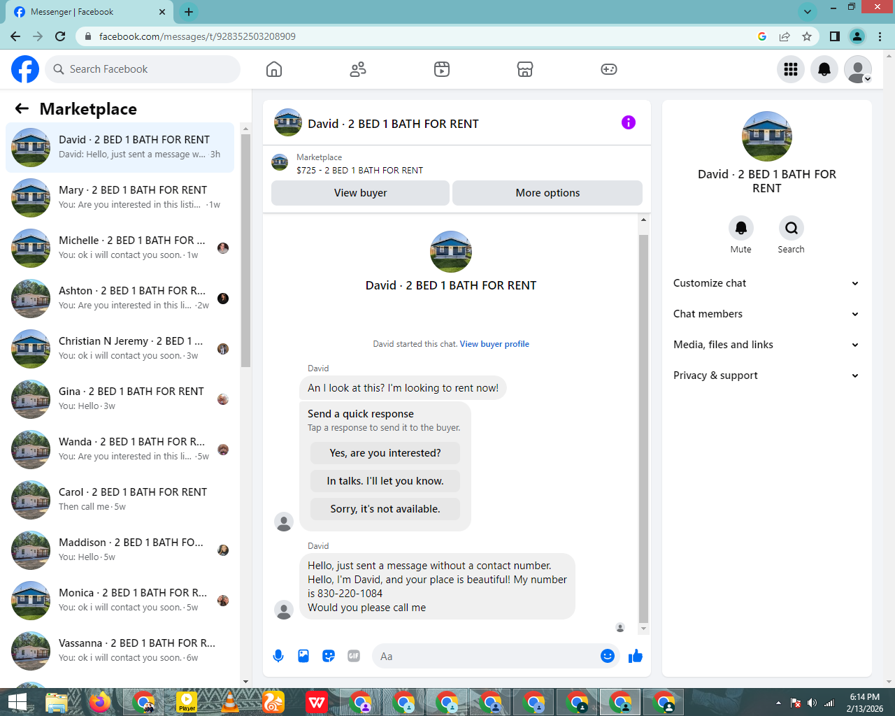Open Mary's 2 BED 1 BATH conversation
The width and height of the screenshot is (895, 716).
tap(120, 198)
